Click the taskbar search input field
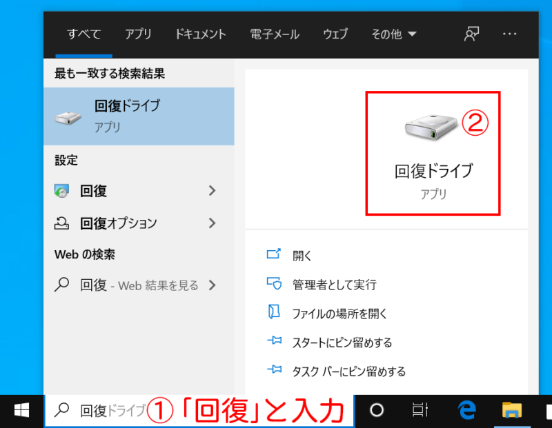 point(199,410)
